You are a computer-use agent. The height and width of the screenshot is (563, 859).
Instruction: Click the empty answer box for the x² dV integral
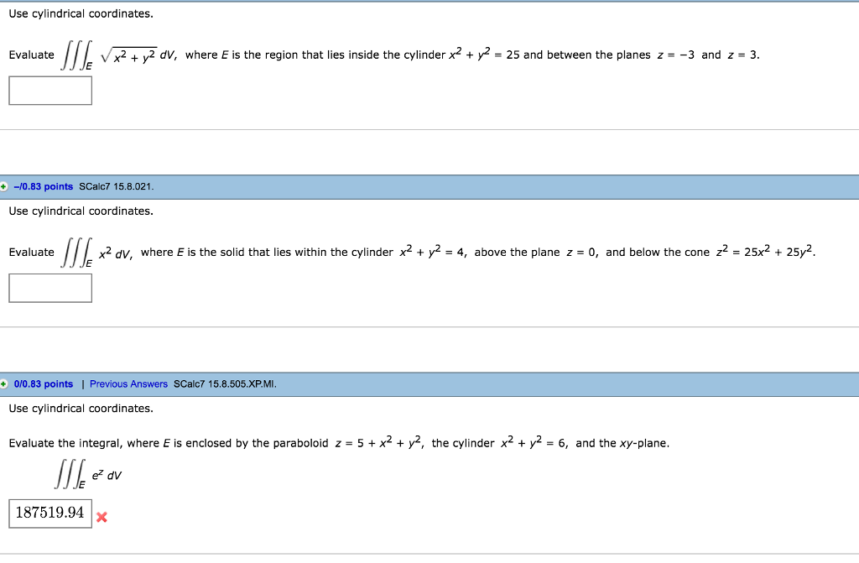pyautogui.click(x=49, y=289)
